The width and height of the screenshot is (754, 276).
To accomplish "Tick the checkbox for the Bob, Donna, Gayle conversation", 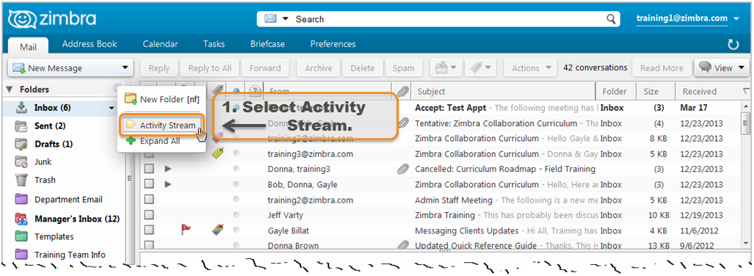I will [x=149, y=184].
